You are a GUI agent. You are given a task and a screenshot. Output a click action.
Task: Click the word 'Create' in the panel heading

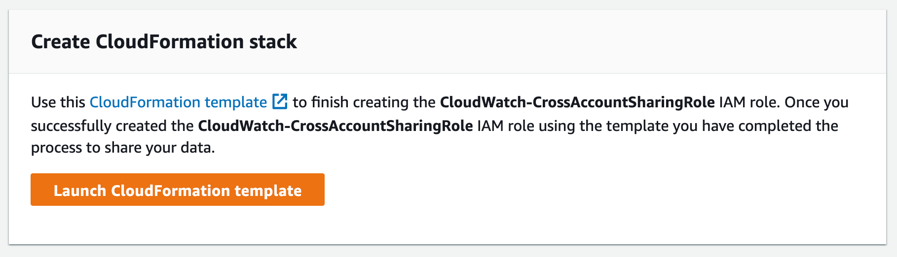pos(61,42)
